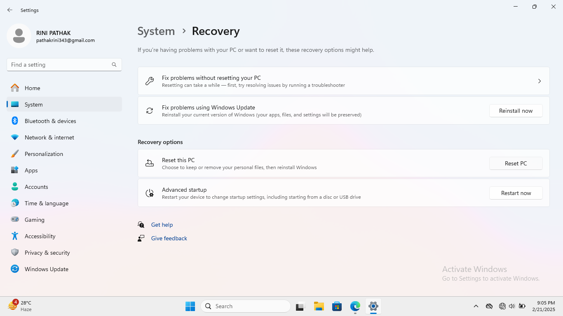Open Windows Update from the sidebar
Image resolution: width=563 pixels, height=316 pixels.
pos(46,269)
